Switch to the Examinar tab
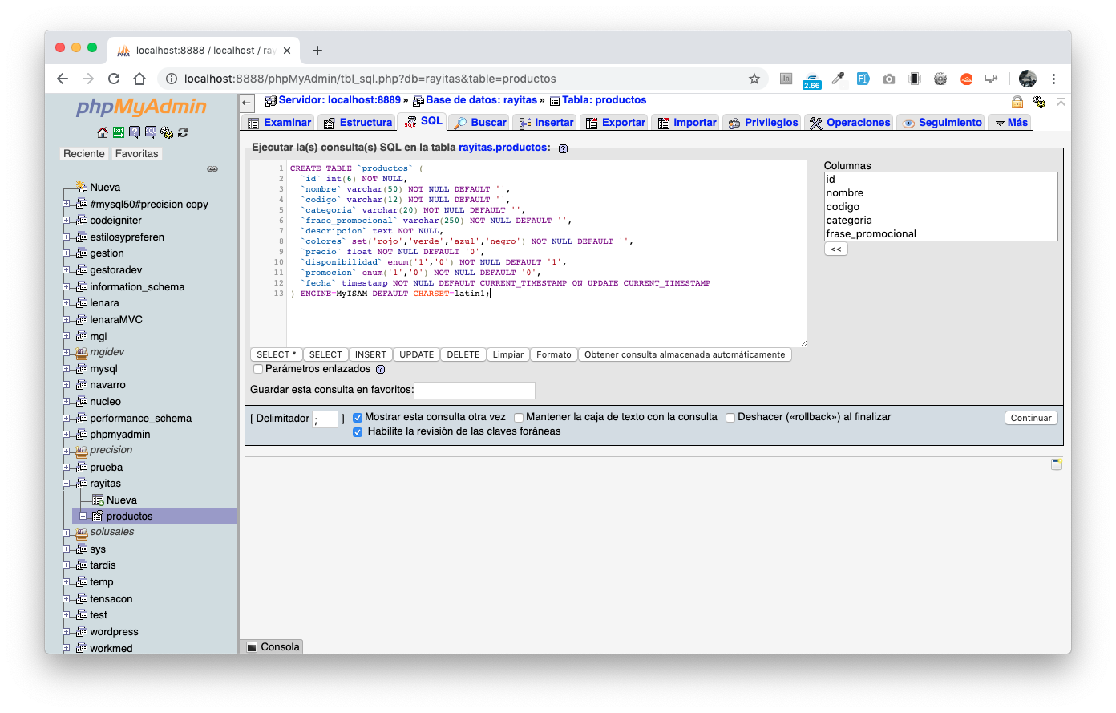 tap(279, 123)
